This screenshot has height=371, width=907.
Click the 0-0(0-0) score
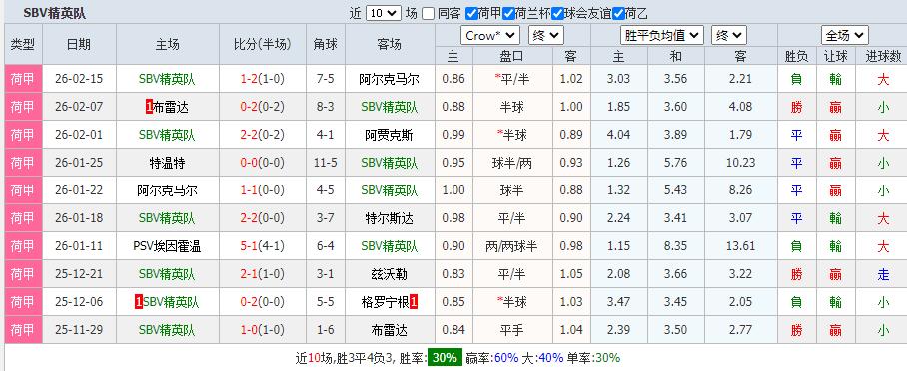pos(263,163)
